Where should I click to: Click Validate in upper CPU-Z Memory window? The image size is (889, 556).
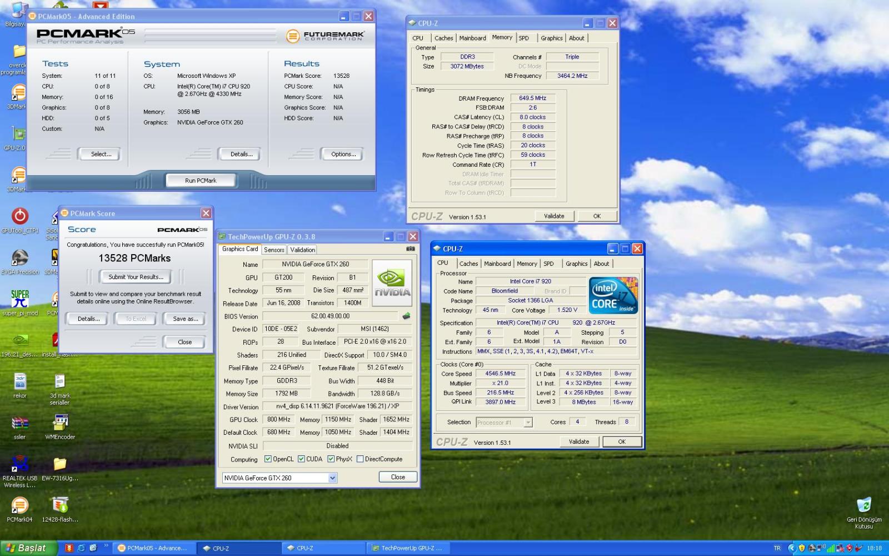tap(554, 216)
